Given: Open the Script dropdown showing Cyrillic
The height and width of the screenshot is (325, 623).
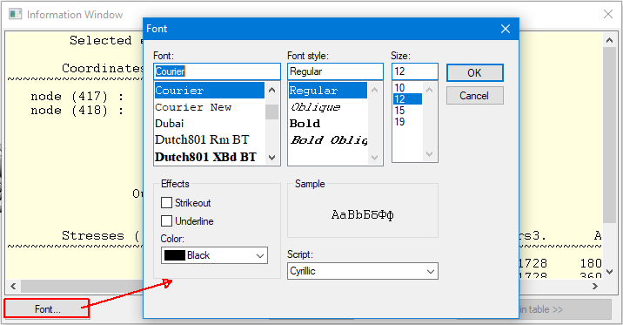Looking at the screenshot, I should (362, 271).
